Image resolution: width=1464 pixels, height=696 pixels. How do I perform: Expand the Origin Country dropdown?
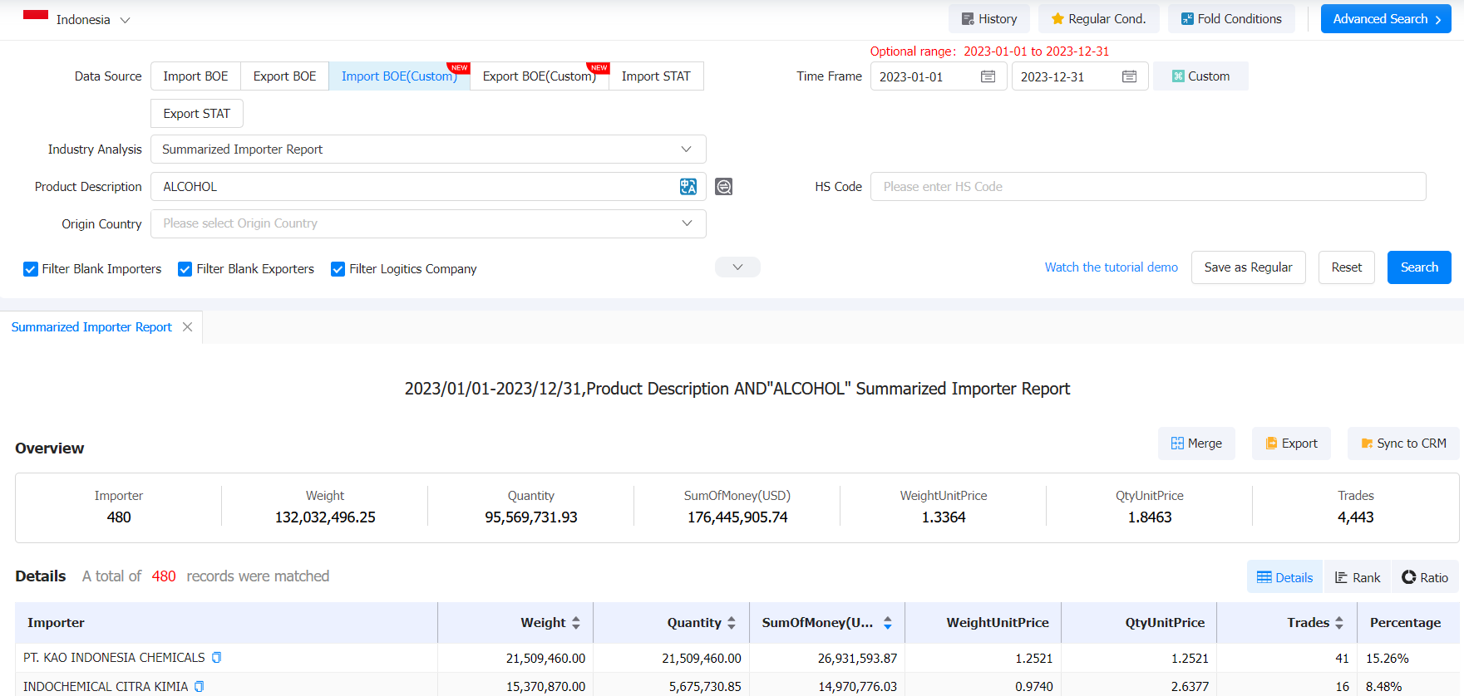pyautogui.click(x=427, y=223)
